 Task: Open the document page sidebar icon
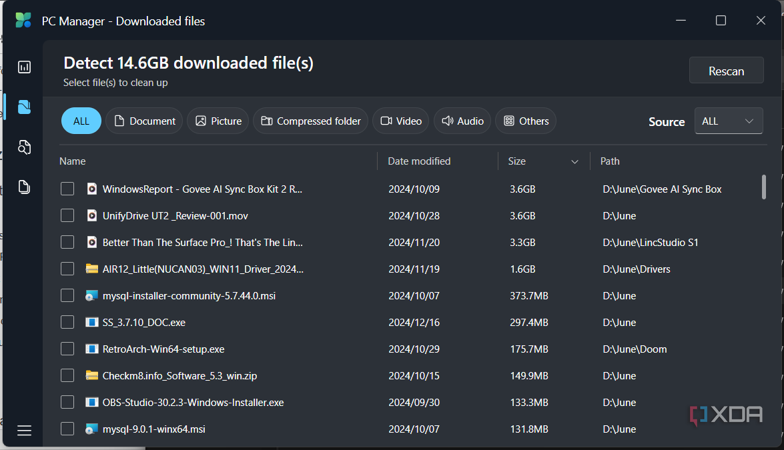click(24, 187)
